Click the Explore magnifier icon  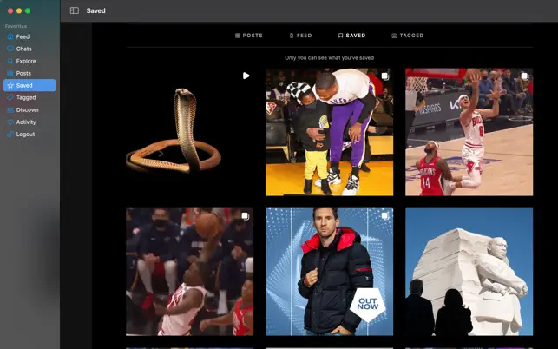click(10, 61)
